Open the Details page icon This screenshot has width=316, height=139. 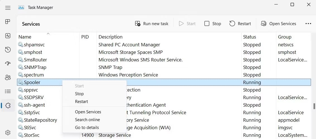point(8,91)
